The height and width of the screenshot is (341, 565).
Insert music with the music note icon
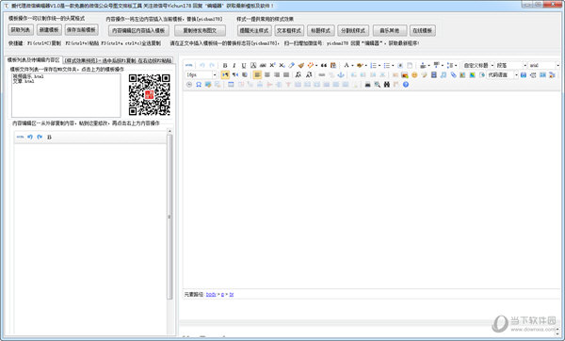[x=444, y=75]
